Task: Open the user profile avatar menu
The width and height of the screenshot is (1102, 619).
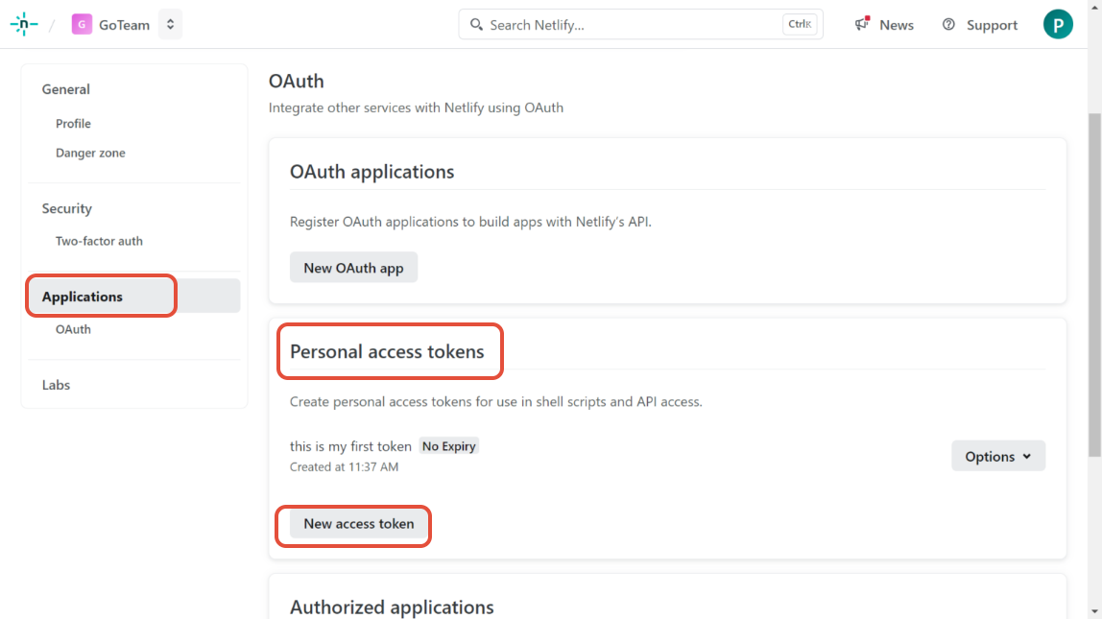Action: pos(1058,25)
